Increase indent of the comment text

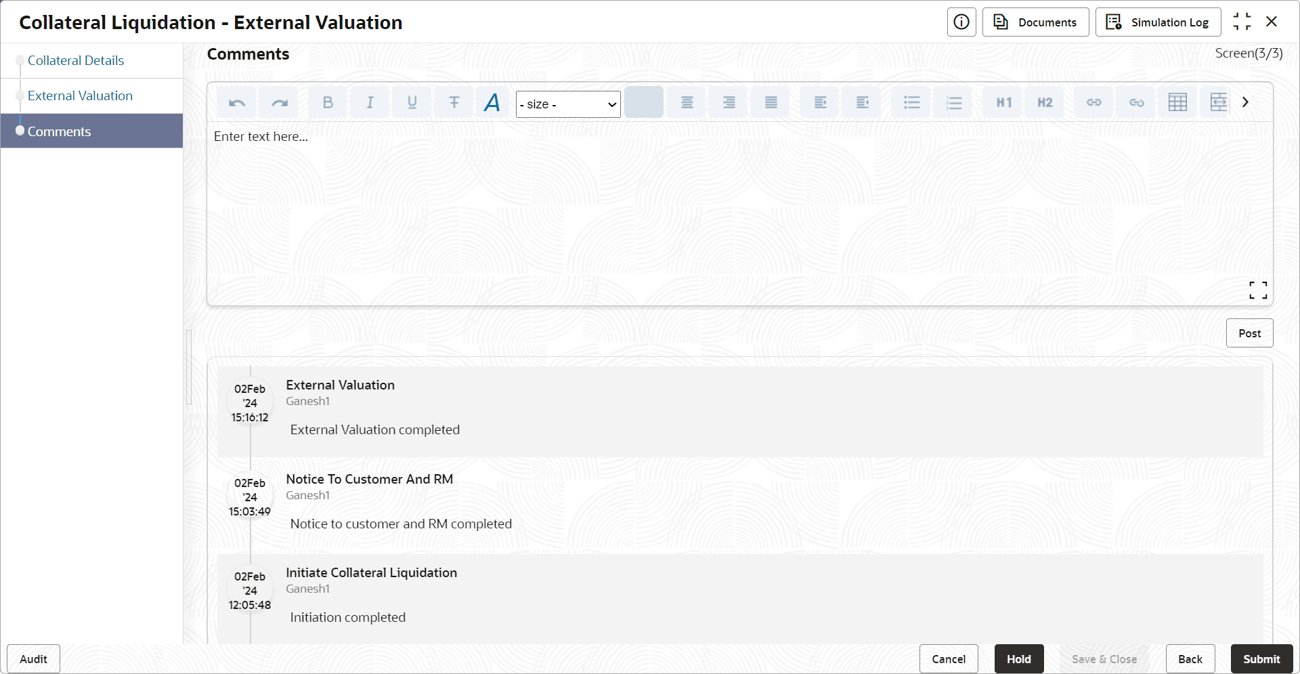(820, 103)
